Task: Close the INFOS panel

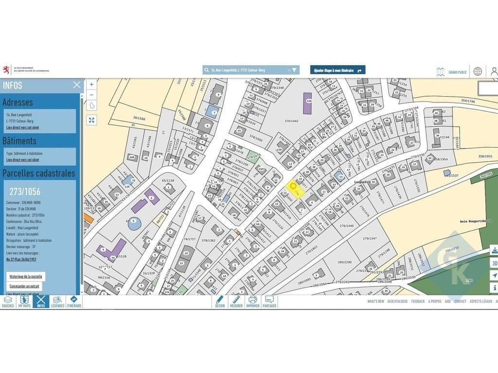Action: click(77, 85)
